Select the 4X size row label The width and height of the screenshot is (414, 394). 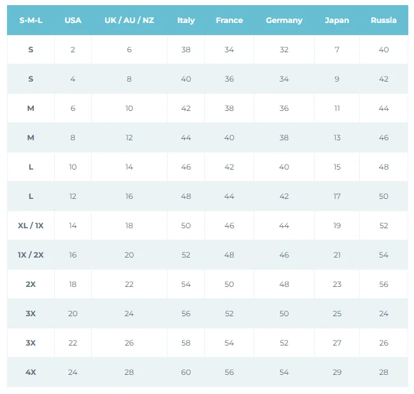click(31, 372)
